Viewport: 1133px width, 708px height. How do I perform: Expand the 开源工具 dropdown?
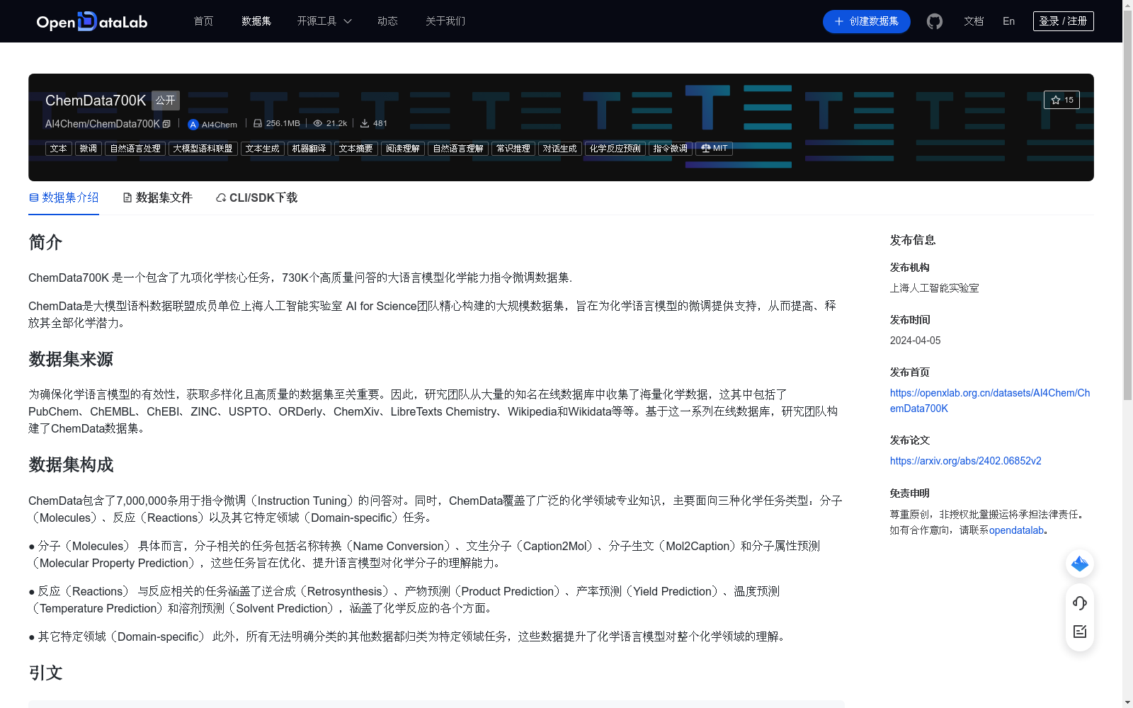pos(324,21)
